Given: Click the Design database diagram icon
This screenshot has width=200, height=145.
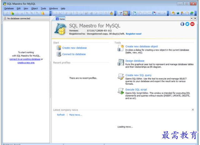Looking at the screenshot, I should tap(120, 62).
